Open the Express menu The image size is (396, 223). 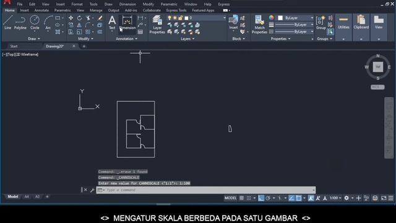[224, 4]
